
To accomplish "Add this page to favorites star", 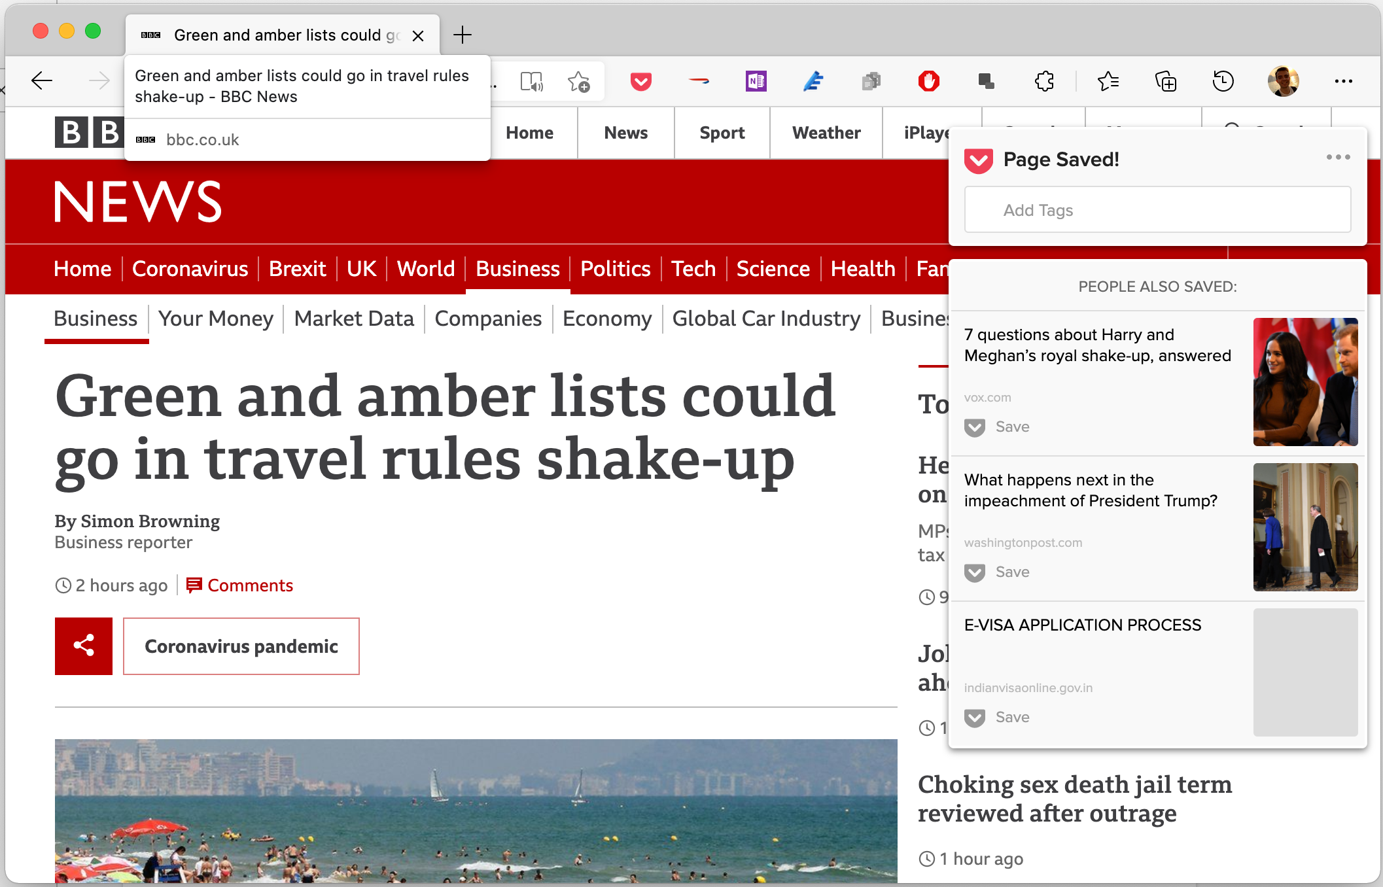I will tap(578, 82).
